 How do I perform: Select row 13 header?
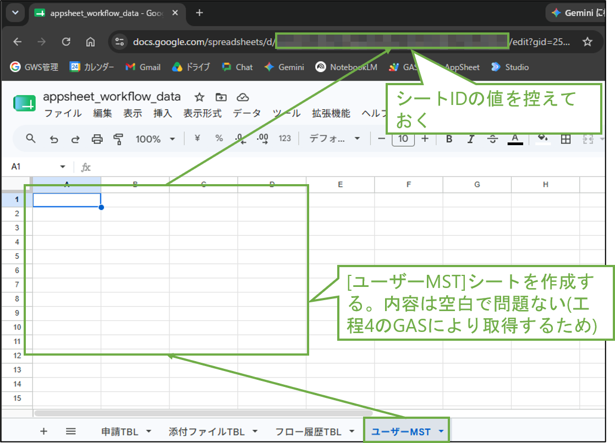(17, 370)
